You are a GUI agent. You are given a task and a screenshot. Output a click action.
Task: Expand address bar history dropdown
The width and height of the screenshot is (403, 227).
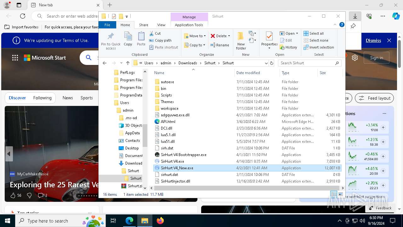pos(266,63)
